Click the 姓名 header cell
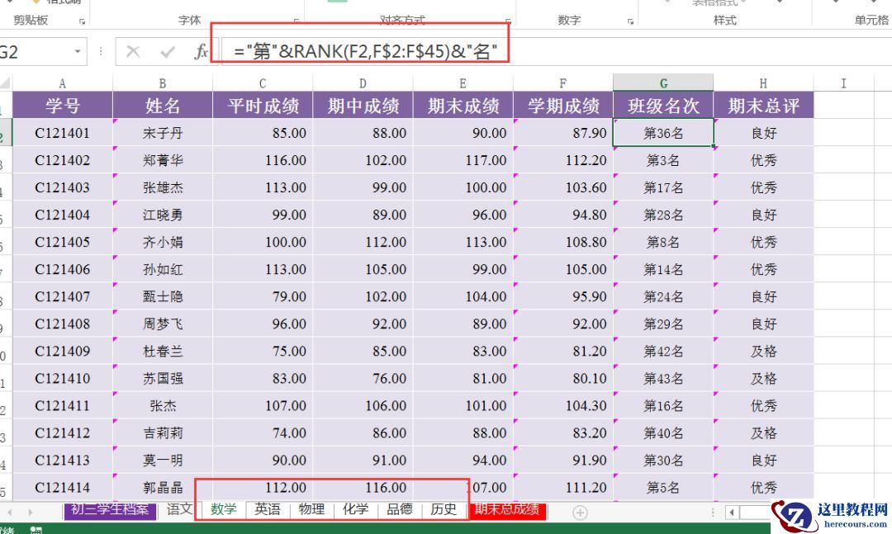The image size is (892, 534). coord(163,105)
